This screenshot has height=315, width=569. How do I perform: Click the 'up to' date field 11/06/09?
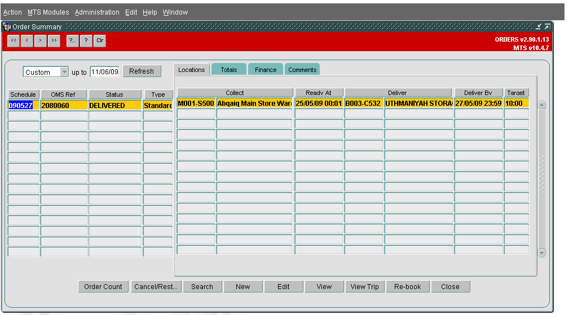104,71
